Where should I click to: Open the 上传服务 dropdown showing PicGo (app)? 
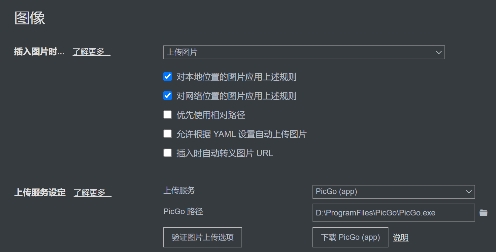pos(393,192)
